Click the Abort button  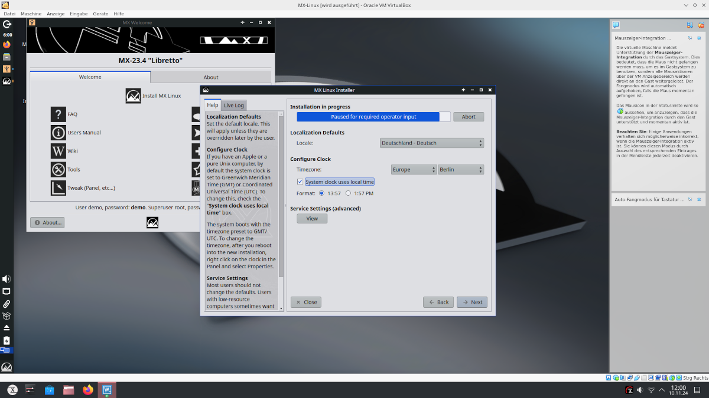469,117
